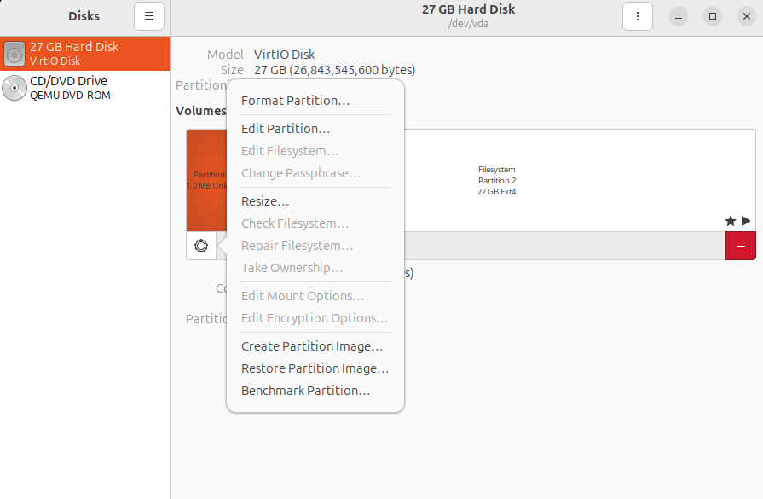Delete the partition with the red minus icon
This screenshot has height=499, width=763.
point(741,246)
